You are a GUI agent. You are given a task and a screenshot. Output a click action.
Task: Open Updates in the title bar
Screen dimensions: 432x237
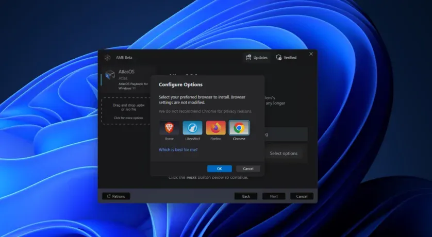coord(256,57)
